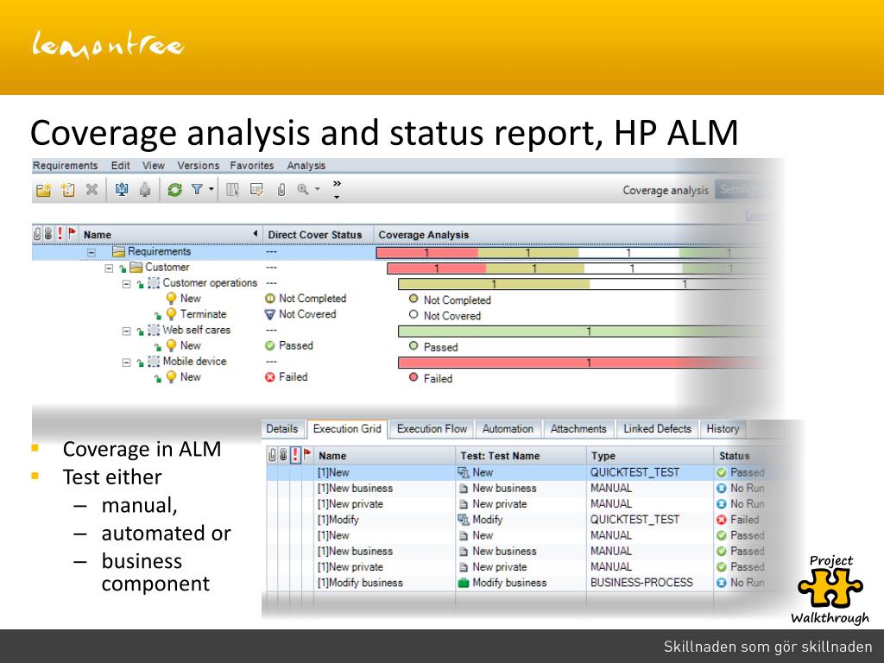Click the red flag column header in Execution Grid
This screenshot has height=663, width=884.
(x=307, y=454)
